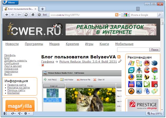Close the Блог пользователя tab

(36, 9)
